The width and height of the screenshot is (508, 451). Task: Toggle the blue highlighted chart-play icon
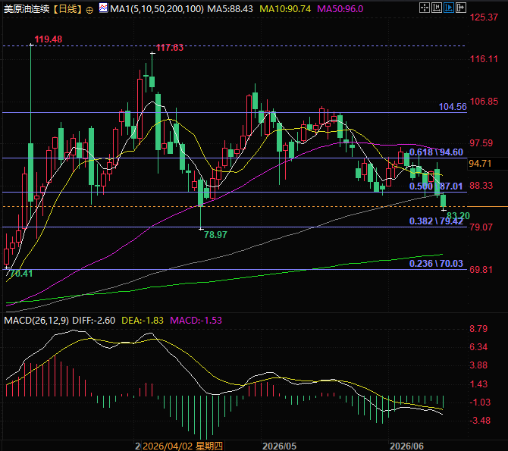pyautogui.click(x=448, y=8)
